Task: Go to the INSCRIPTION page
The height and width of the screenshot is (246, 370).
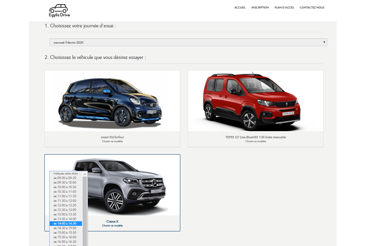Action: (260, 8)
